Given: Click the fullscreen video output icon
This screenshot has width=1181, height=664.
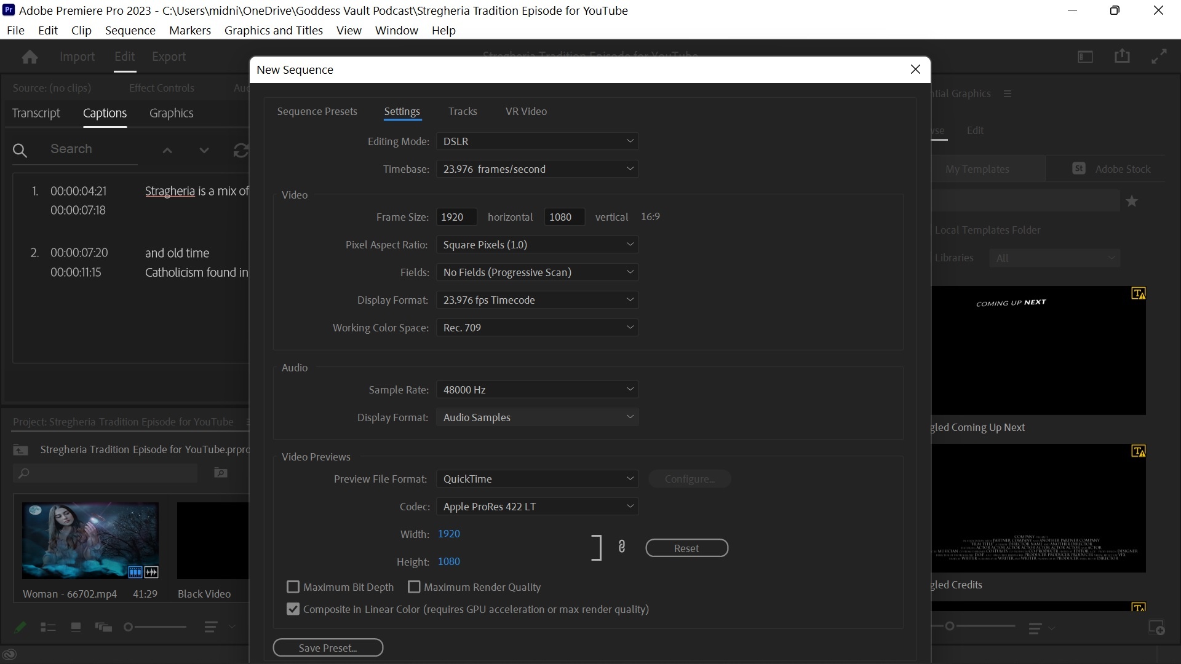Looking at the screenshot, I should (1159, 57).
